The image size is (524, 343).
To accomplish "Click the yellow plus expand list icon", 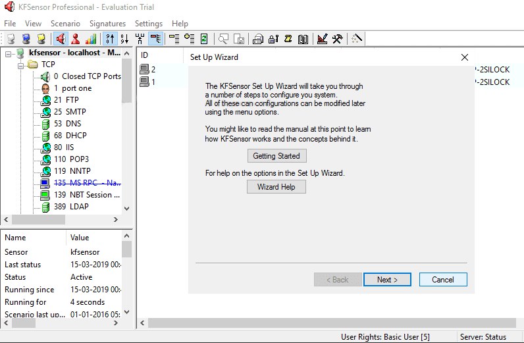I will (190, 39).
